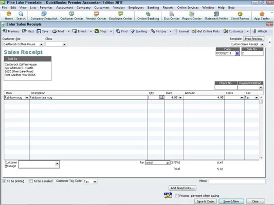Launch Statement Writer
This screenshot has width=274, height=205.
216,16
